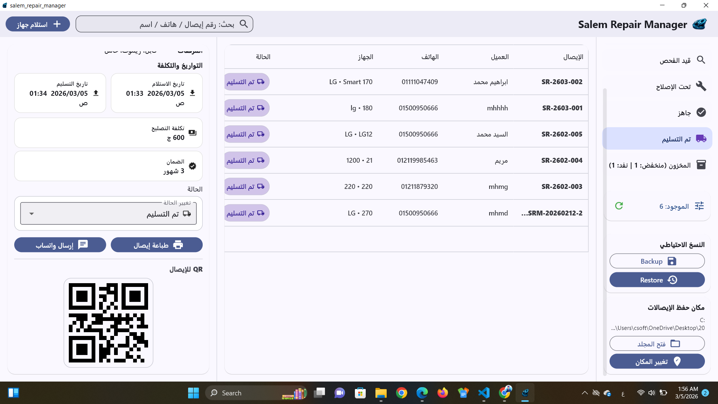
Task: Select the جاهز ready sidebar section
Action: coord(684,113)
